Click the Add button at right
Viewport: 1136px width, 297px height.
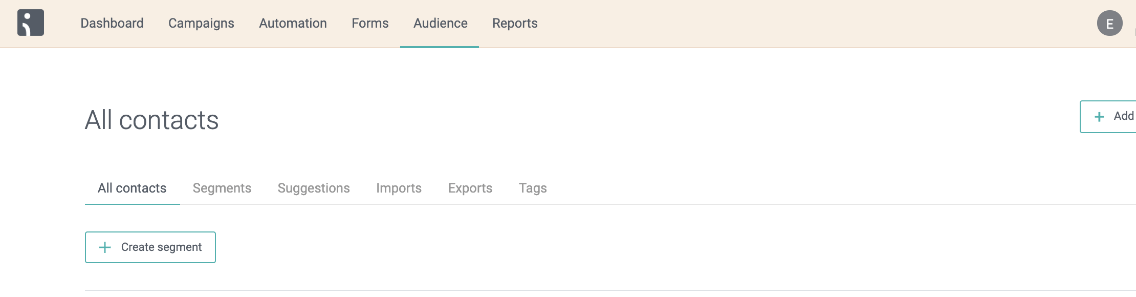[x=1108, y=117]
